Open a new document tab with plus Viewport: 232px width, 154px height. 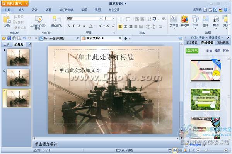(126, 39)
